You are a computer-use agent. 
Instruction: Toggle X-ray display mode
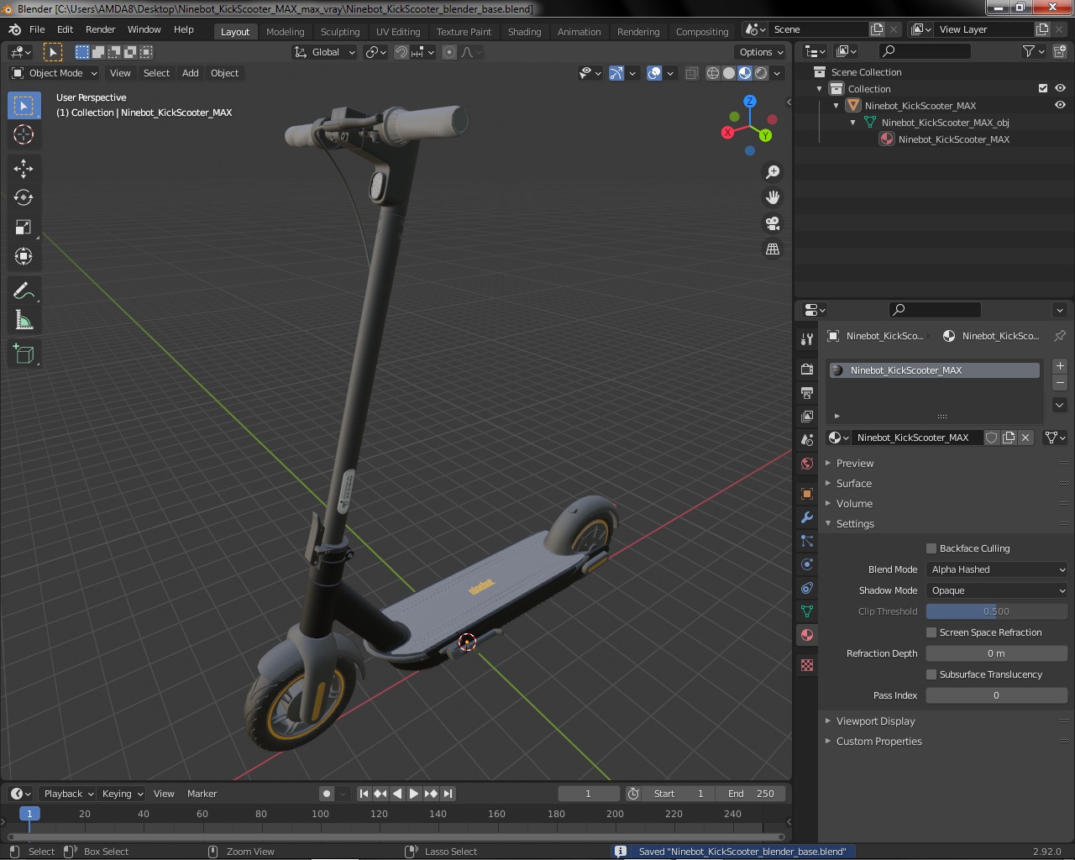tap(691, 73)
